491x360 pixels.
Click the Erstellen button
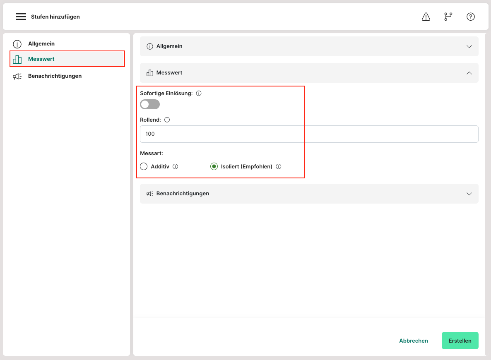(x=460, y=341)
